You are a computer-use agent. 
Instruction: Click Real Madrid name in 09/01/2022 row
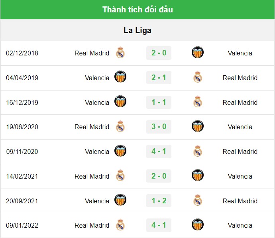(x=92, y=225)
